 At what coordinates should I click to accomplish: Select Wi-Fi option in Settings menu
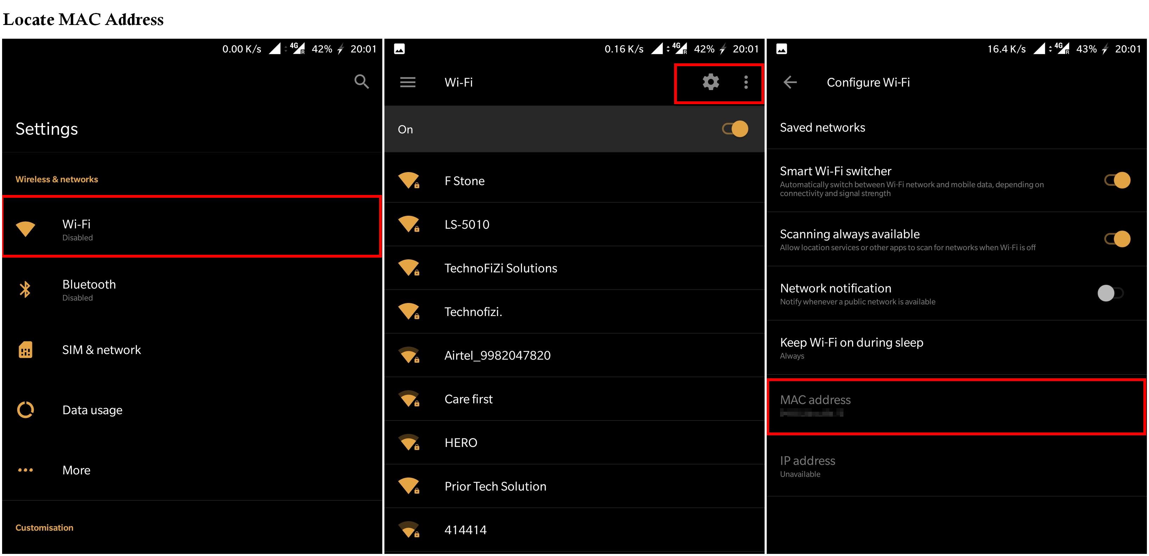191,228
